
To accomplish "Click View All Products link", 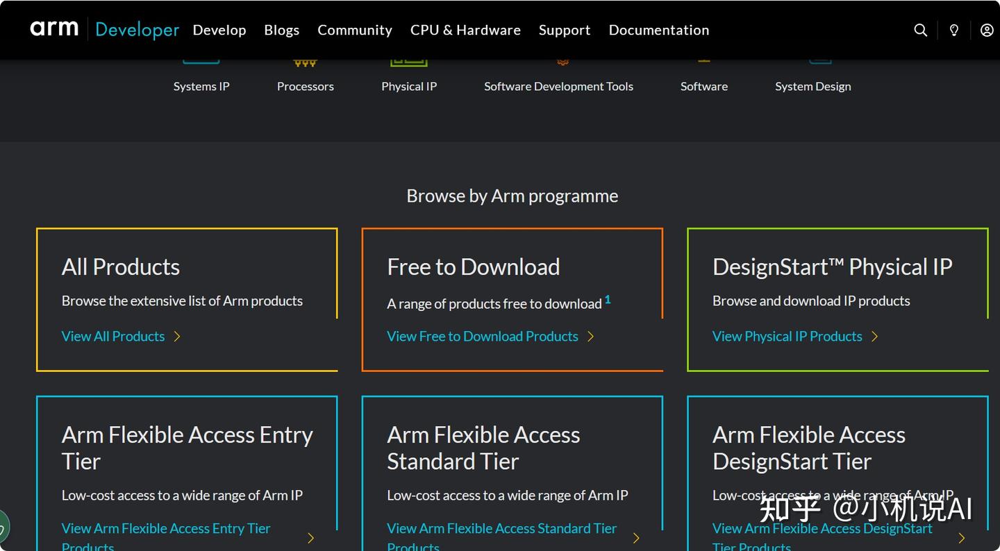I will (113, 336).
